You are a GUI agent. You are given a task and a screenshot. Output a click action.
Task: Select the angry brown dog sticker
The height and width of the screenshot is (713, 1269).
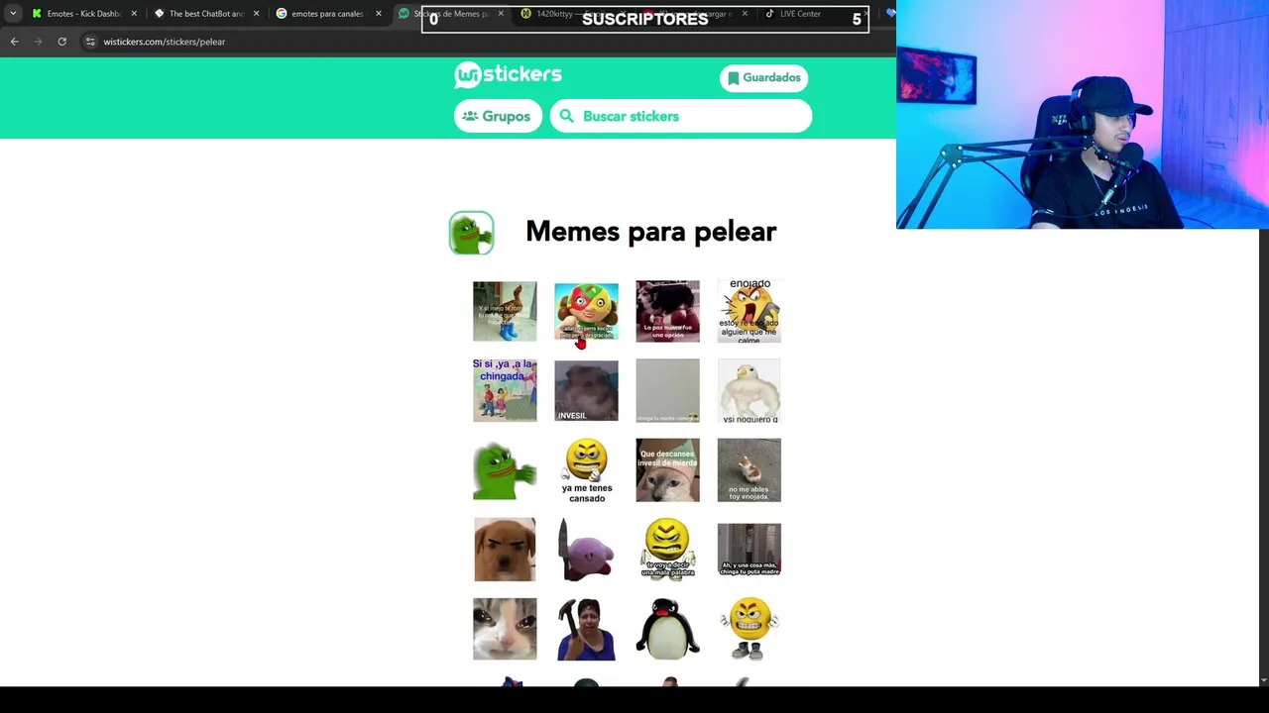(505, 549)
